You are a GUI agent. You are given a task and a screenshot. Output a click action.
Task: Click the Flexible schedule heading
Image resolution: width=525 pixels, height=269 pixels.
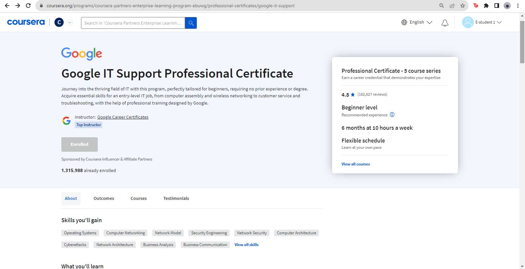(x=363, y=141)
